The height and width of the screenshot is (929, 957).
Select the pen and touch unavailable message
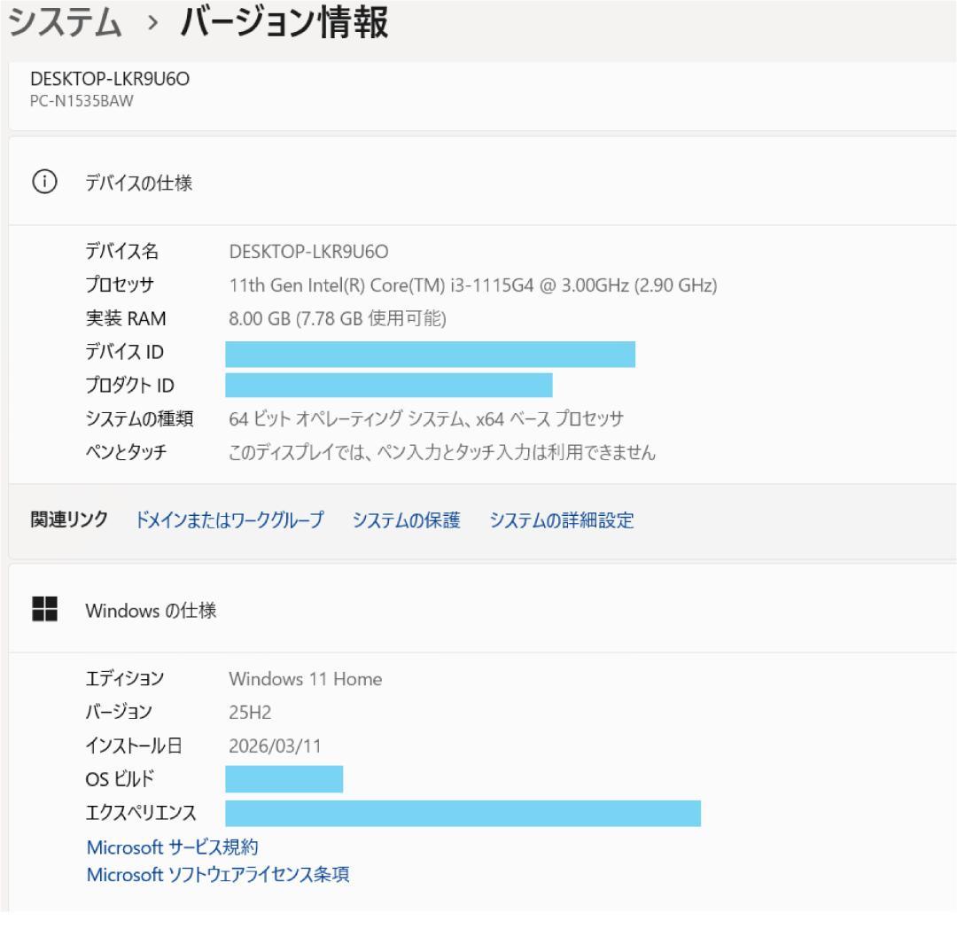(442, 452)
